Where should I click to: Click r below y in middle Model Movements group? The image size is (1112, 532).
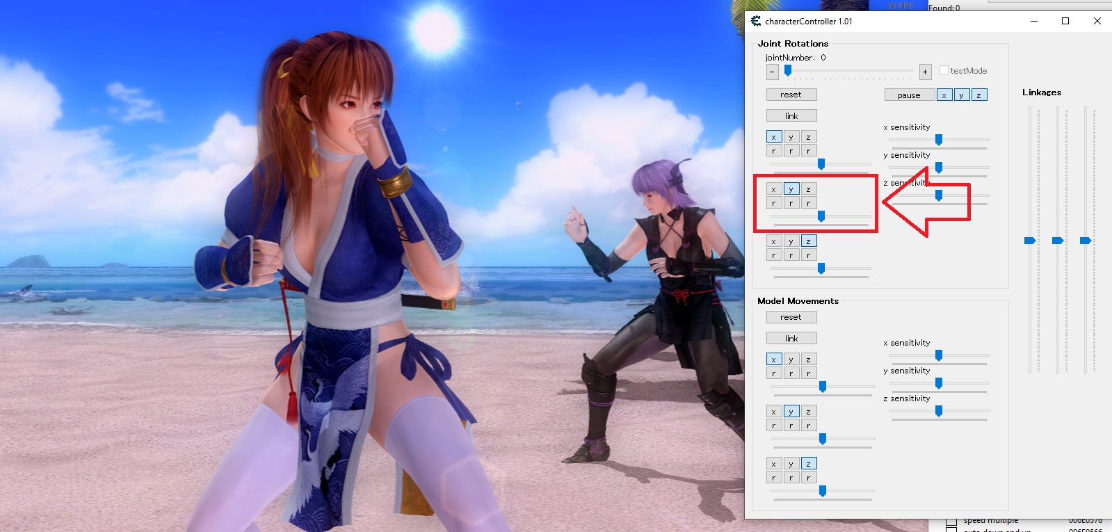click(791, 426)
